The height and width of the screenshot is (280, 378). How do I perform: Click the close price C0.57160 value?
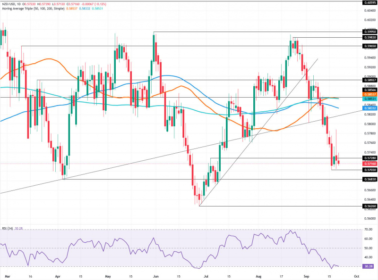click(73, 4)
